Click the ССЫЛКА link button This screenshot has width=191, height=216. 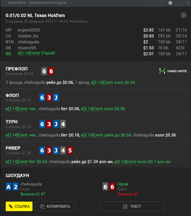pos(19,206)
